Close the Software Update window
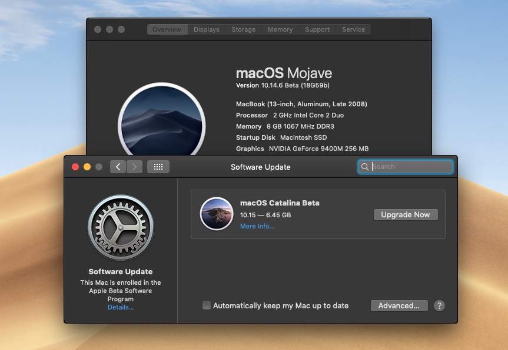 point(75,167)
